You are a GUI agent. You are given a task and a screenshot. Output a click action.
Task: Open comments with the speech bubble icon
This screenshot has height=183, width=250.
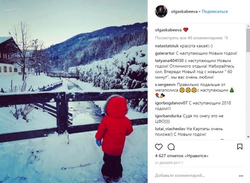click(171, 147)
